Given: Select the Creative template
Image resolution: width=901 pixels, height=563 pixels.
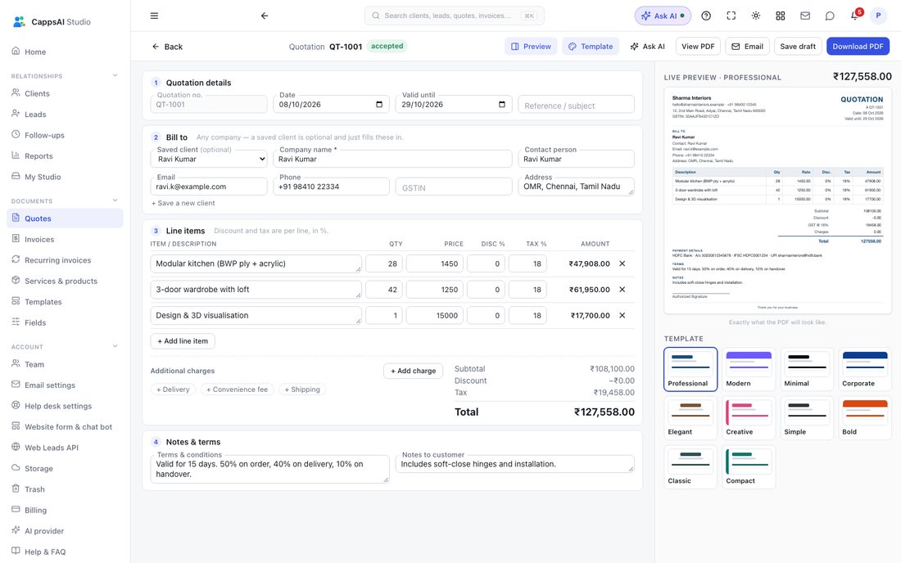Looking at the screenshot, I should [749, 418].
